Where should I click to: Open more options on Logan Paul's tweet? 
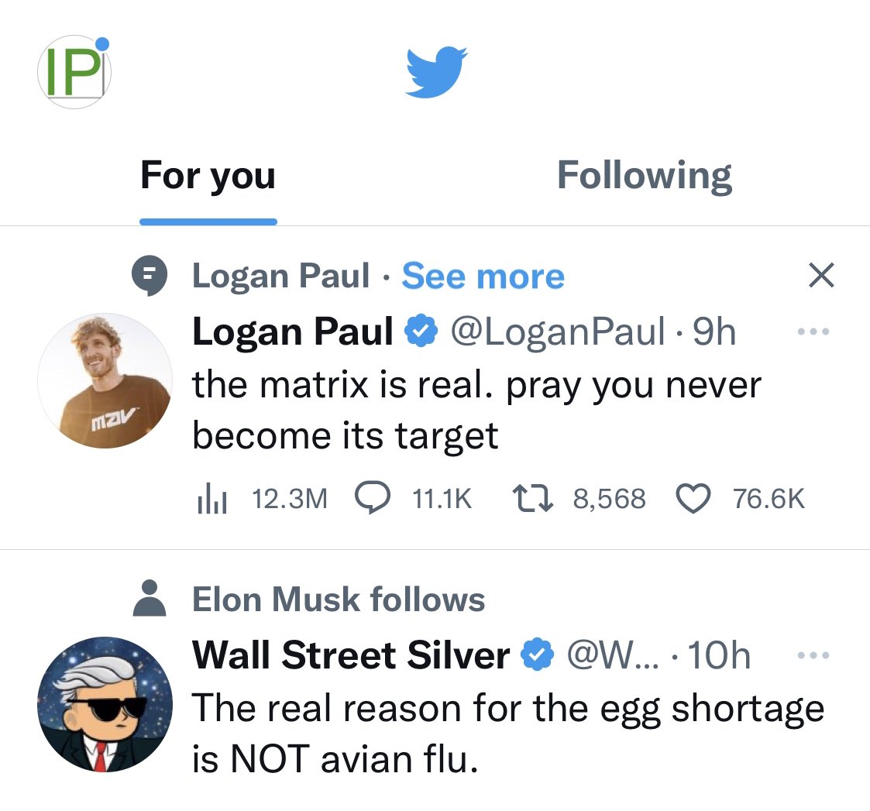point(813,332)
